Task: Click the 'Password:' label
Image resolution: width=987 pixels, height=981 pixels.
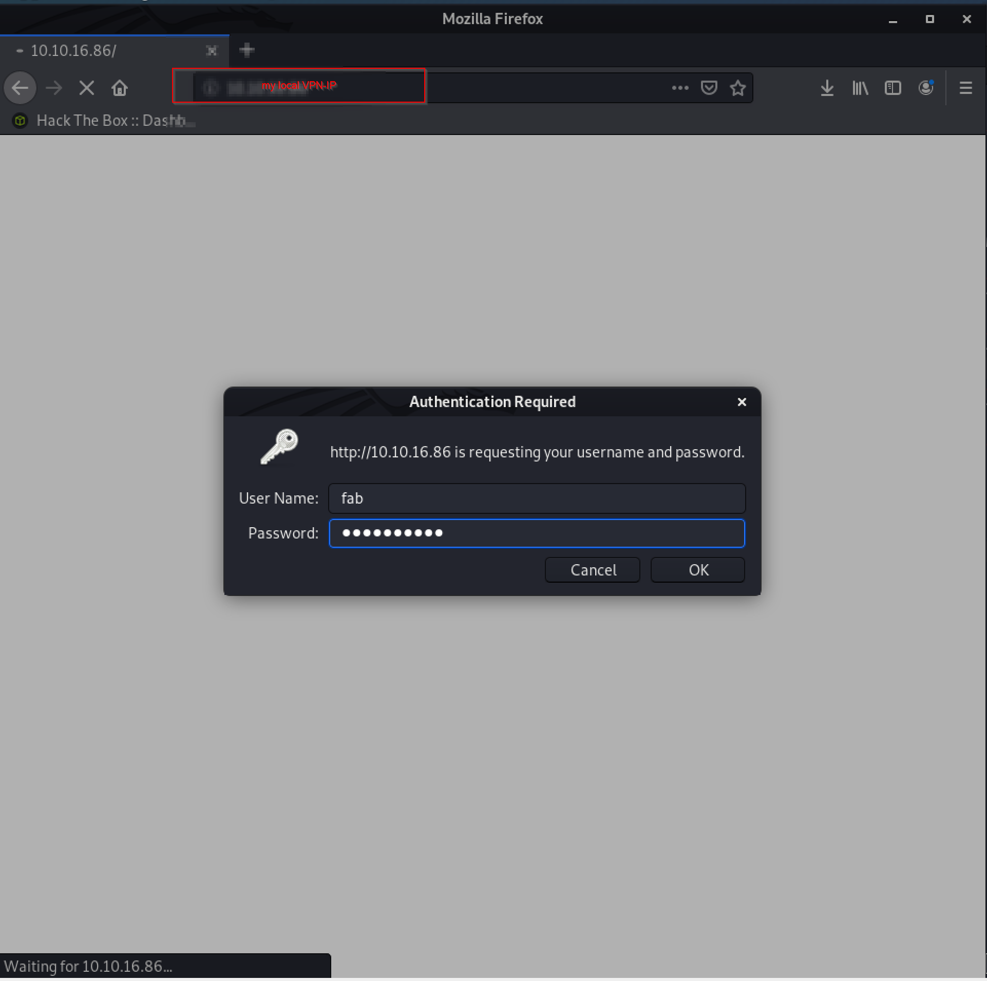Action: [x=283, y=533]
